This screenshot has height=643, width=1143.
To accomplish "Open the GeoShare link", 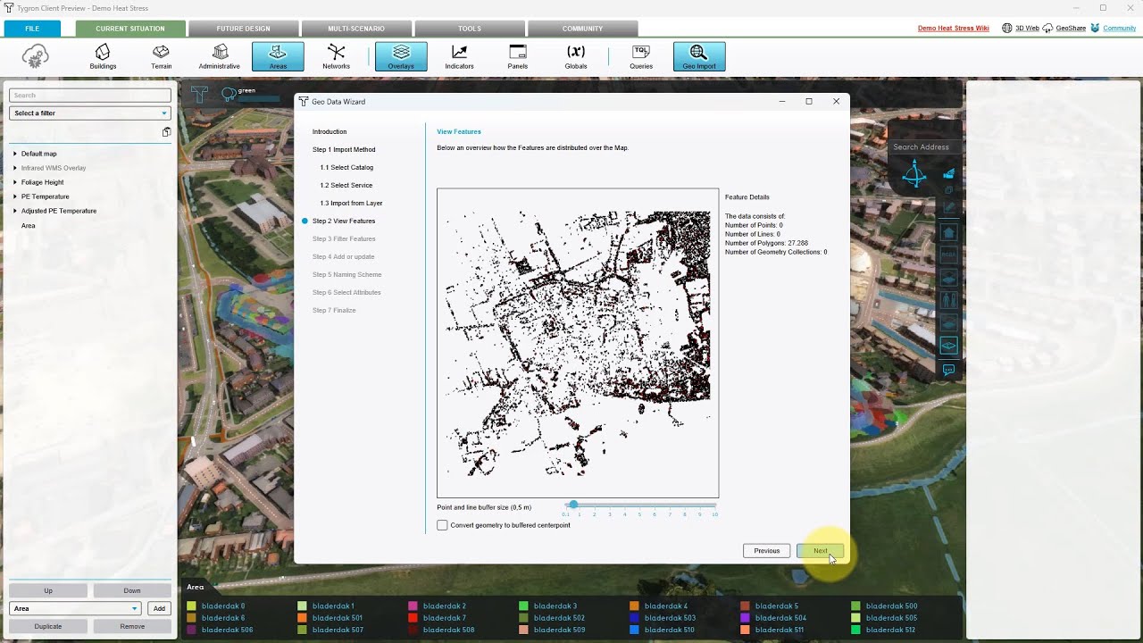I will [x=1071, y=28].
